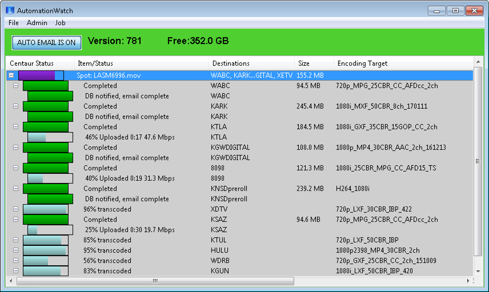The image size is (489, 292).
Task: Click the 'Free:352.0 GB' label
Action: [198, 41]
